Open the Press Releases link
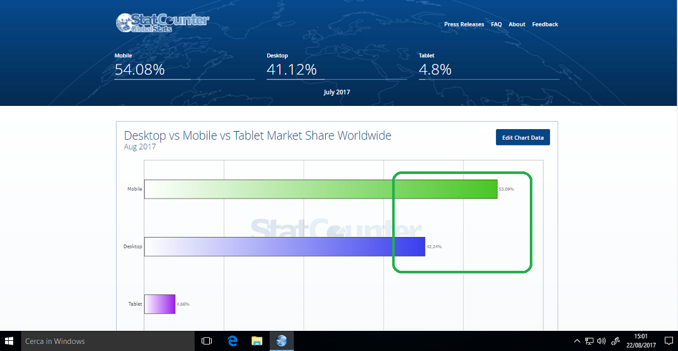 [464, 24]
